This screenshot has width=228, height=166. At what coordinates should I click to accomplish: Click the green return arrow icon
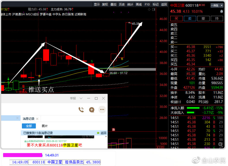[x=98, y=133]
